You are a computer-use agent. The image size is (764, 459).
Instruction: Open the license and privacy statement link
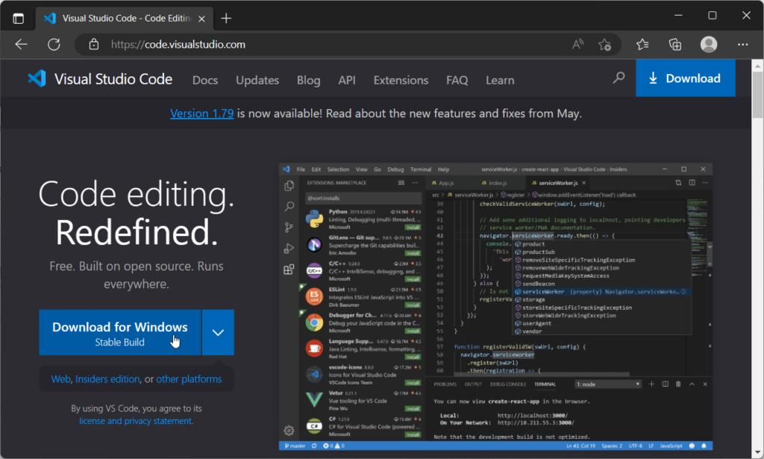coord(136,421)
